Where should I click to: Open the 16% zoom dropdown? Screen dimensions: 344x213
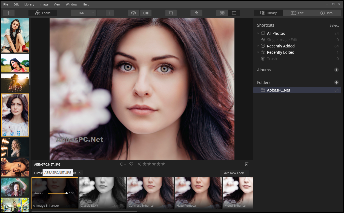pyautogui.click(x=83, y=13)
